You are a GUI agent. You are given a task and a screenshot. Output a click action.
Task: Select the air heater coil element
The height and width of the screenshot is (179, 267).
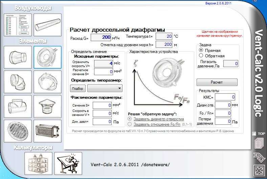coord(47,131)
